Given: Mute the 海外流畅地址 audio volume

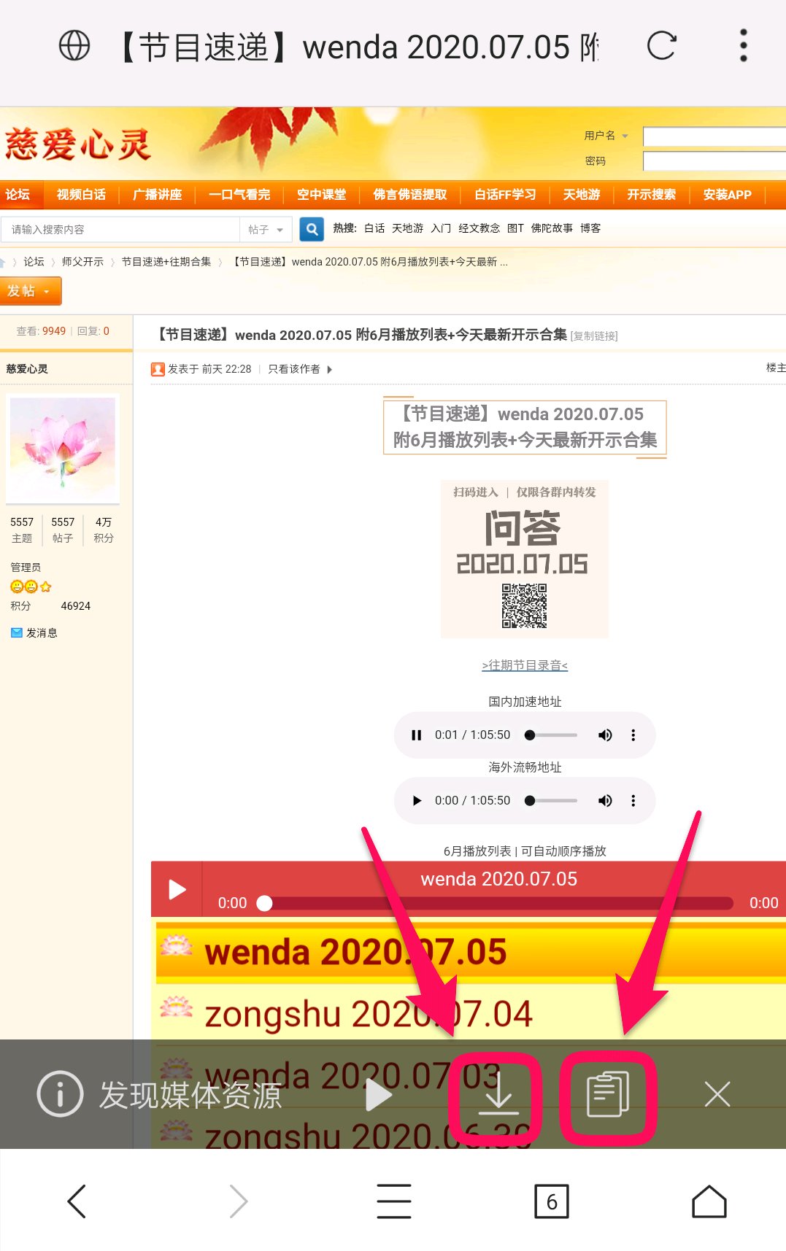Looking at the screenshot, I should coord(605,801).
